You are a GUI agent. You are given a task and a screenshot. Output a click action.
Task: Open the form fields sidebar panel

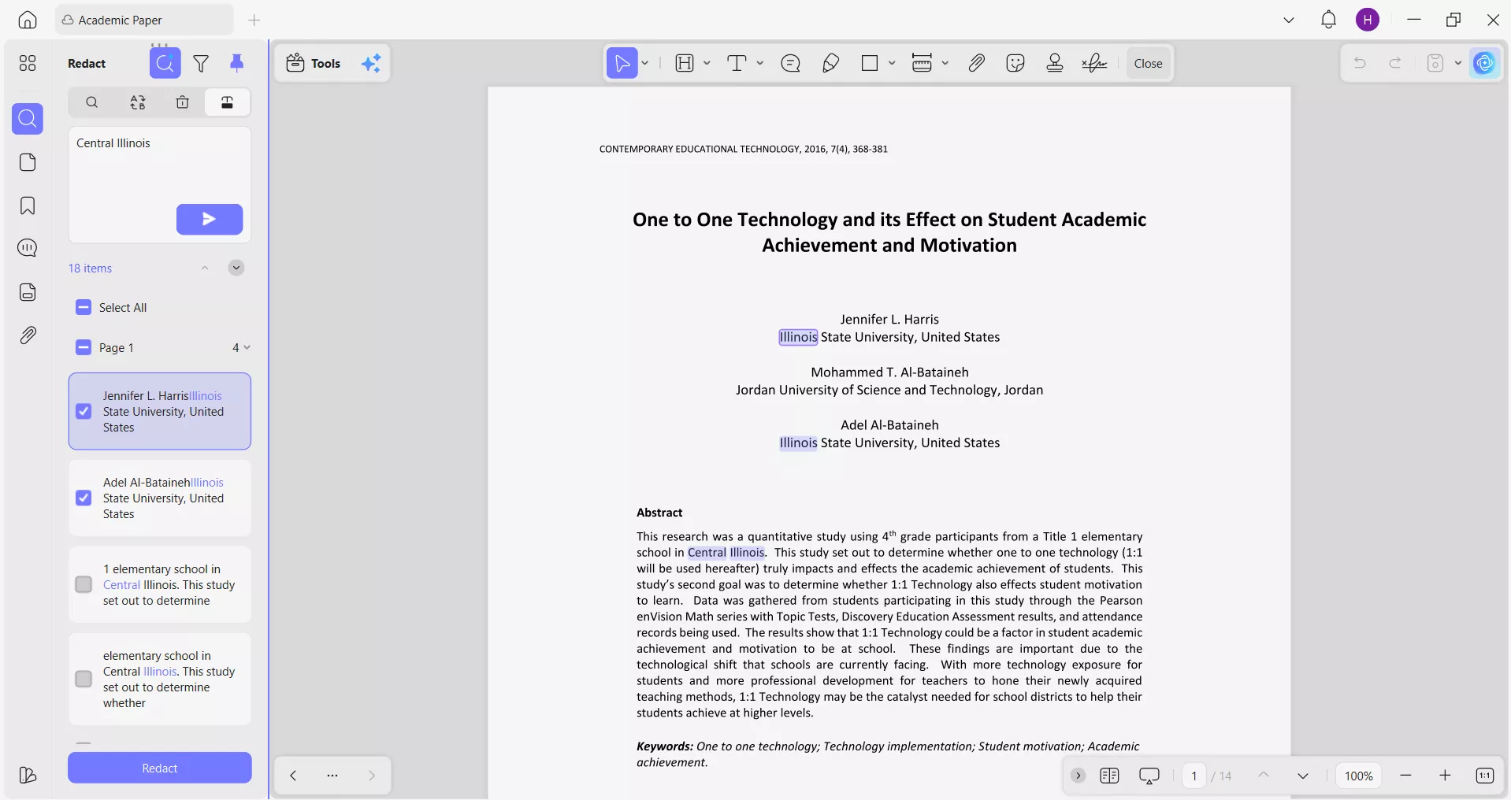click(28, 292)
